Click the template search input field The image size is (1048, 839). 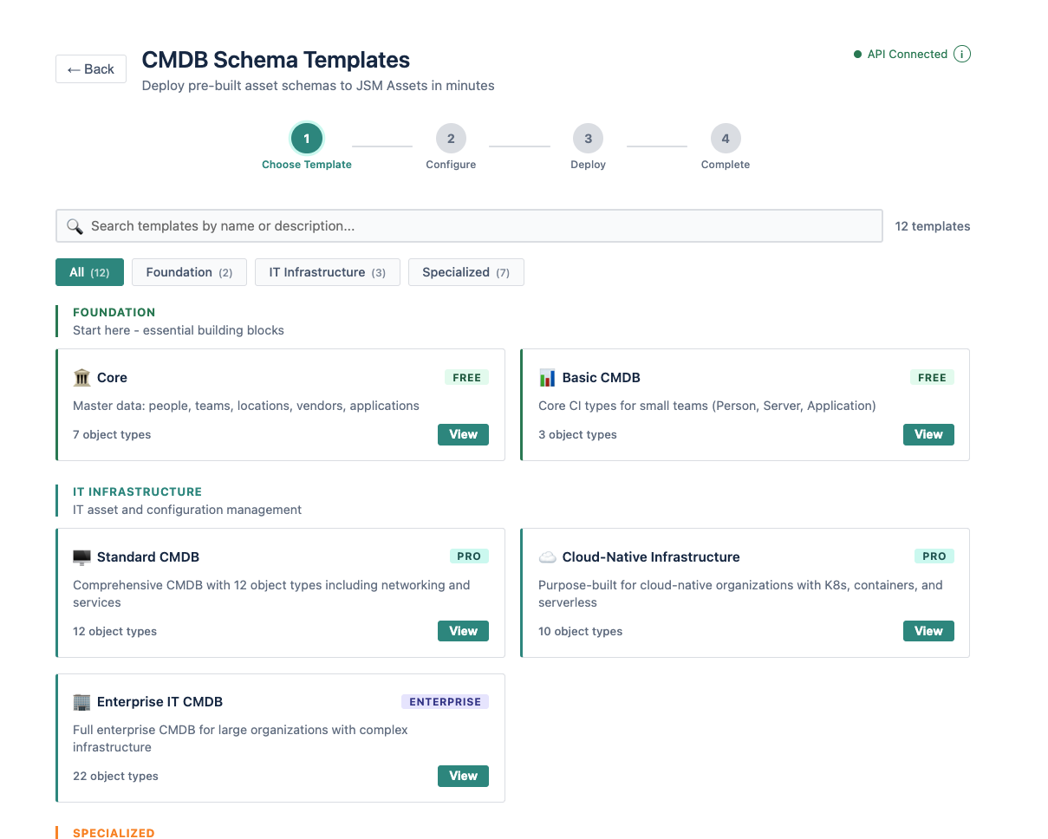pos(468,225)
